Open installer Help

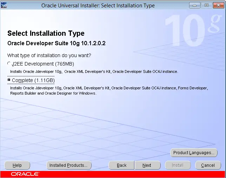click(x=17, y=165)
